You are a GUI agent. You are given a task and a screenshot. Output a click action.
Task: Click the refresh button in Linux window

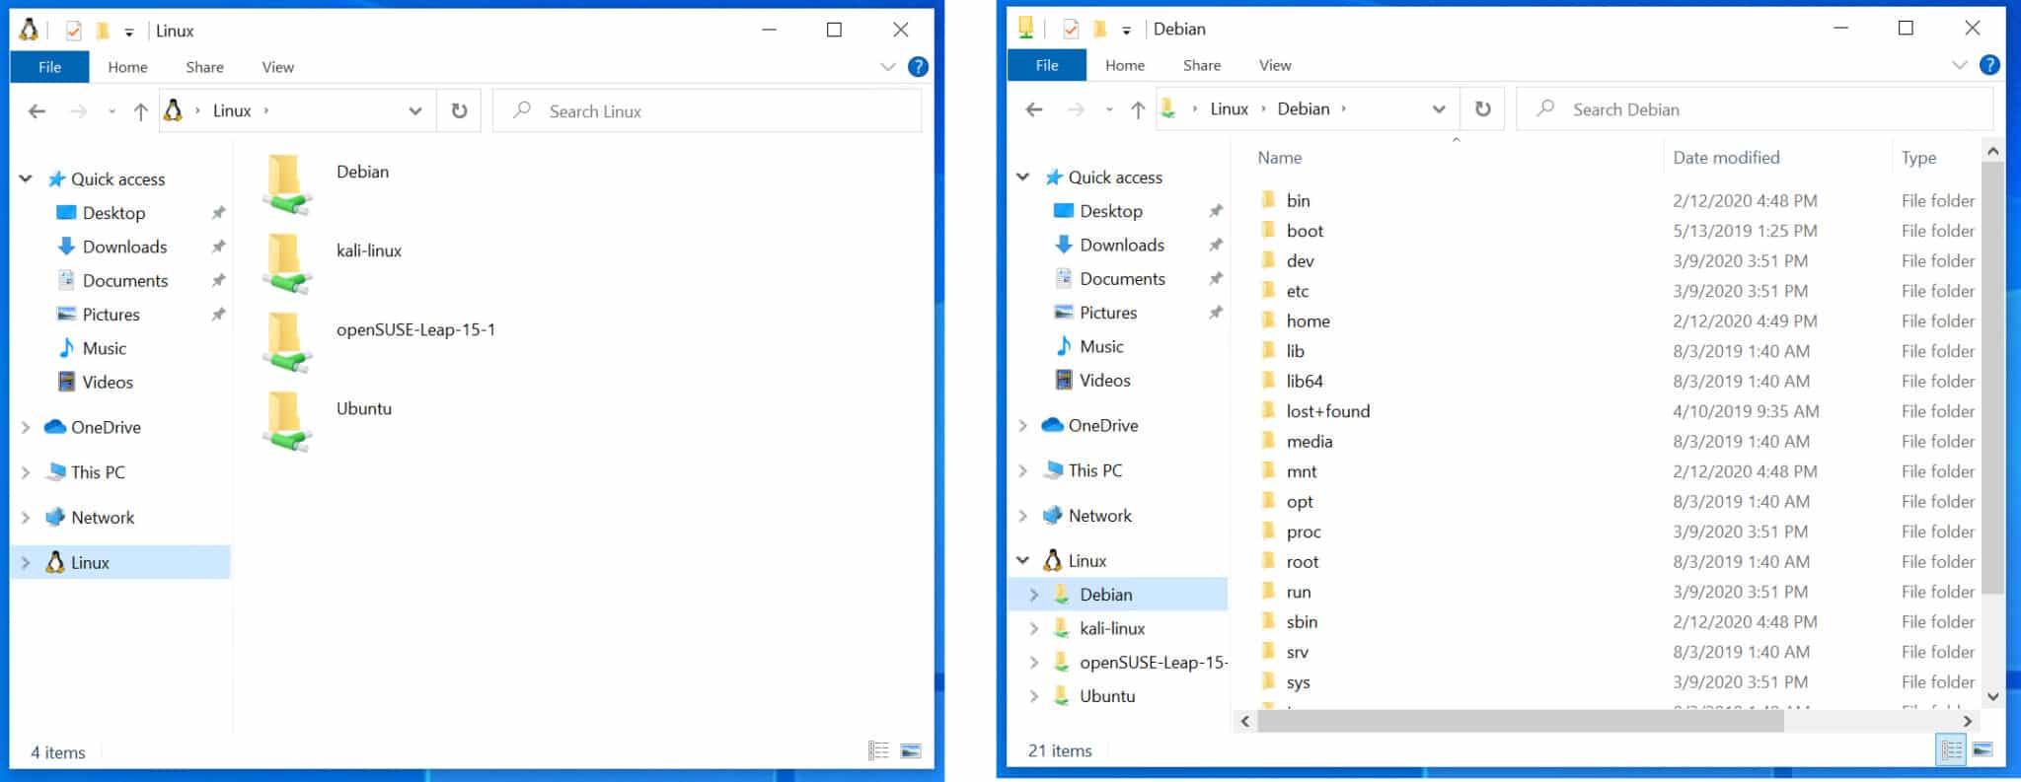pos(459,110)
